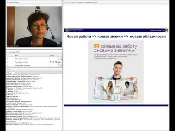Screen dimensions: 175x131
Task: Click the orange 'Я' logo on poster
Action: [97, 46]
